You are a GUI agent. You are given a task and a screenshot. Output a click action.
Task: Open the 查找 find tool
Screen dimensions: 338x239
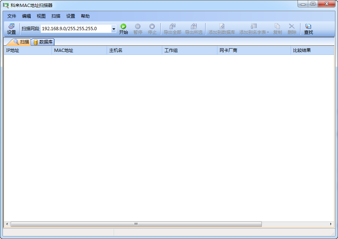point(308,29)
